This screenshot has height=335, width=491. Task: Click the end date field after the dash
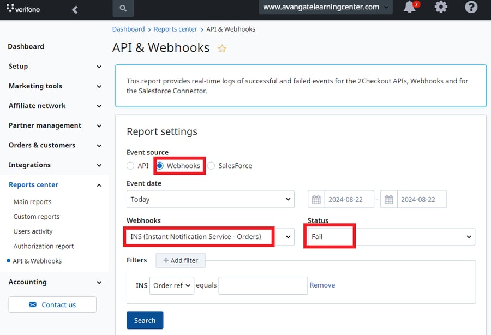click(422, 200)
